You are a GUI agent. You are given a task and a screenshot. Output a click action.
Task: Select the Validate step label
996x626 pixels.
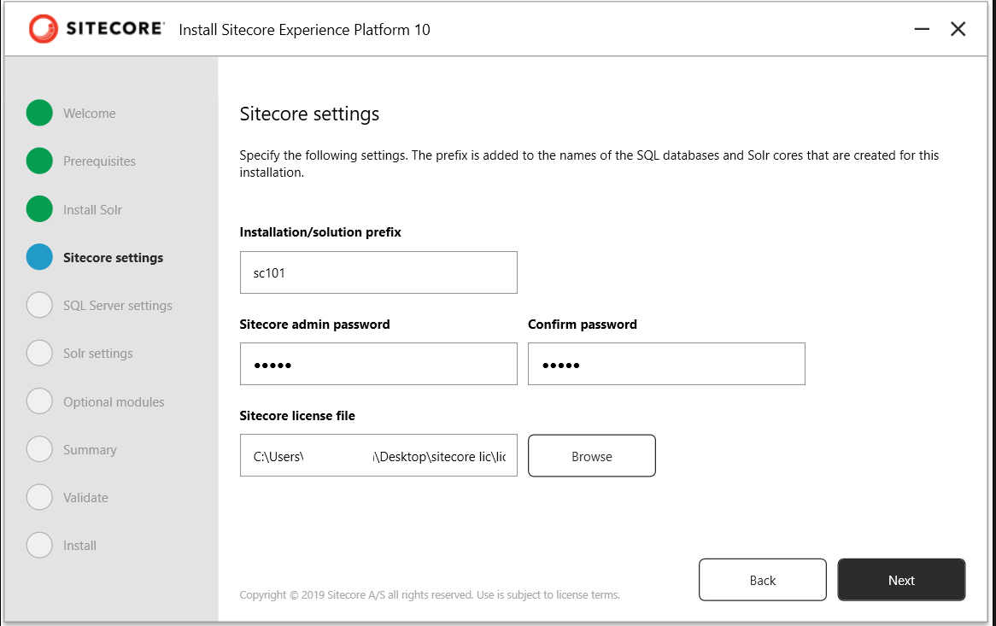[85, 497]
